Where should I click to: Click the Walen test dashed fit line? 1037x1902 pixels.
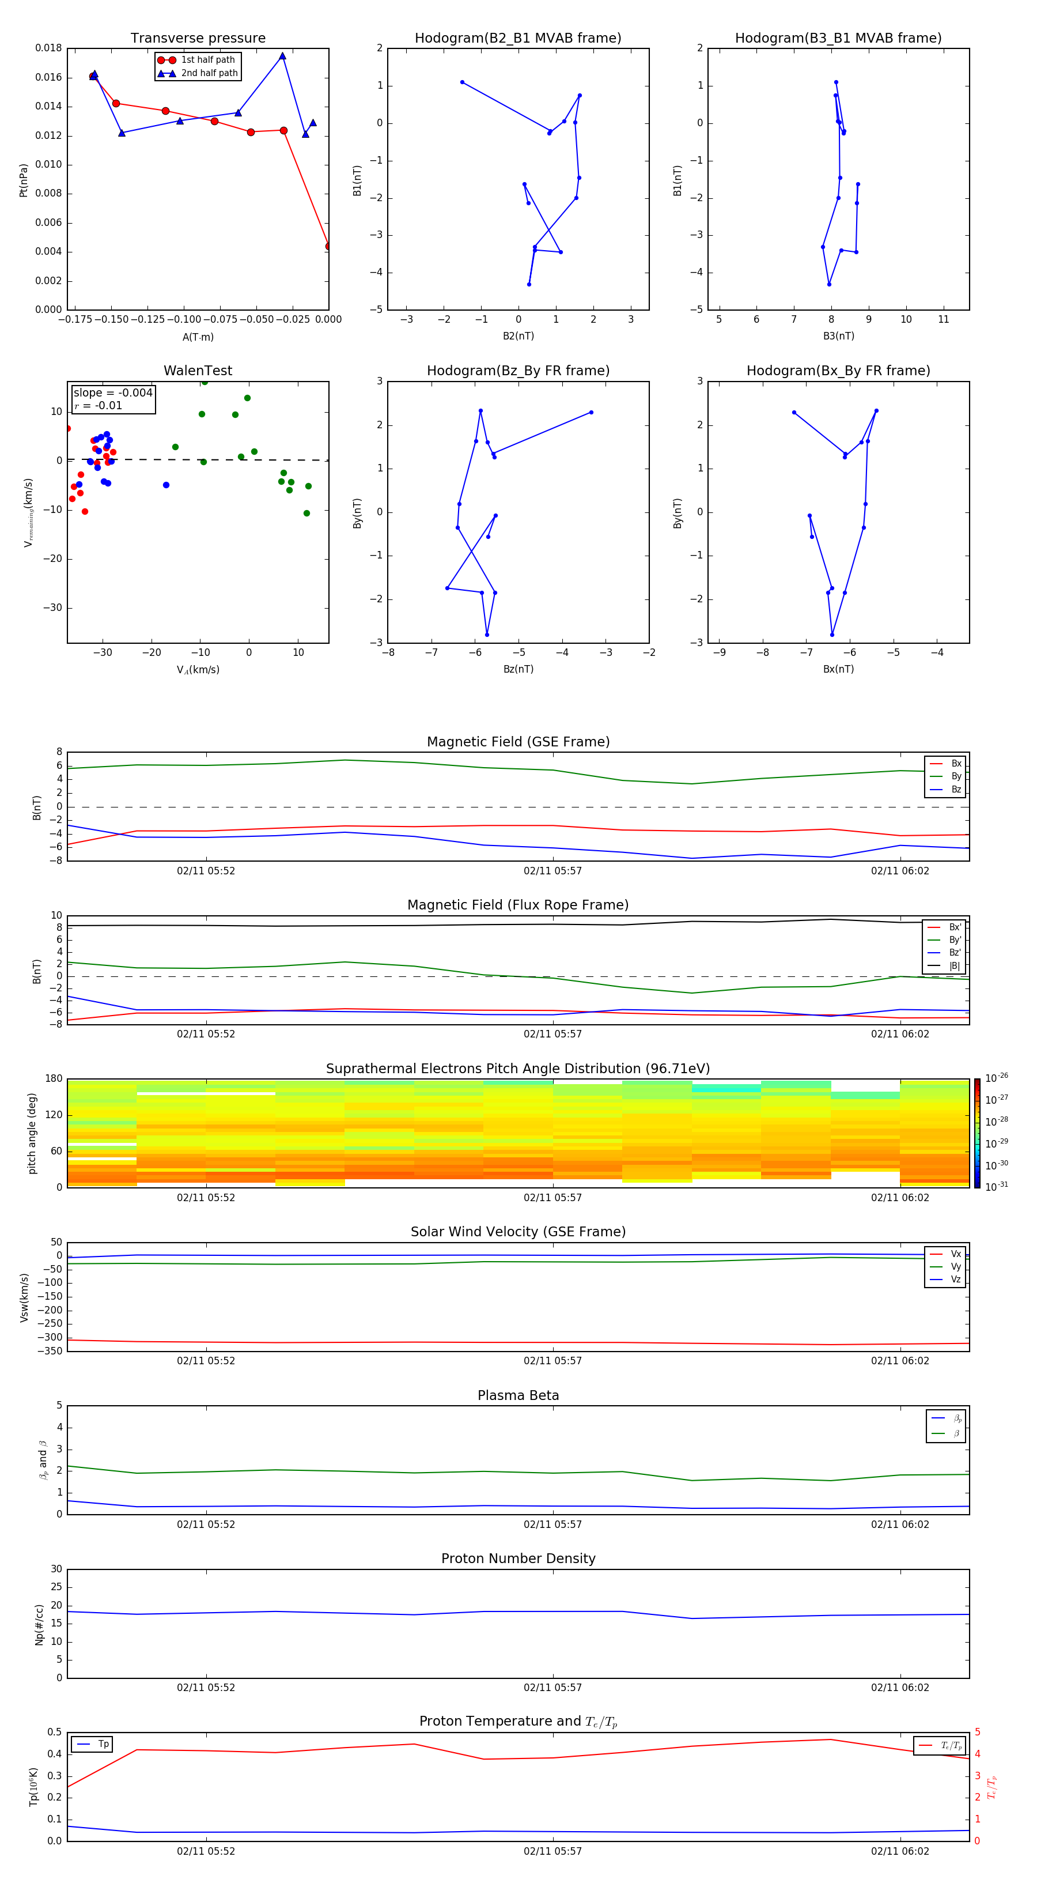pos(198,460)
